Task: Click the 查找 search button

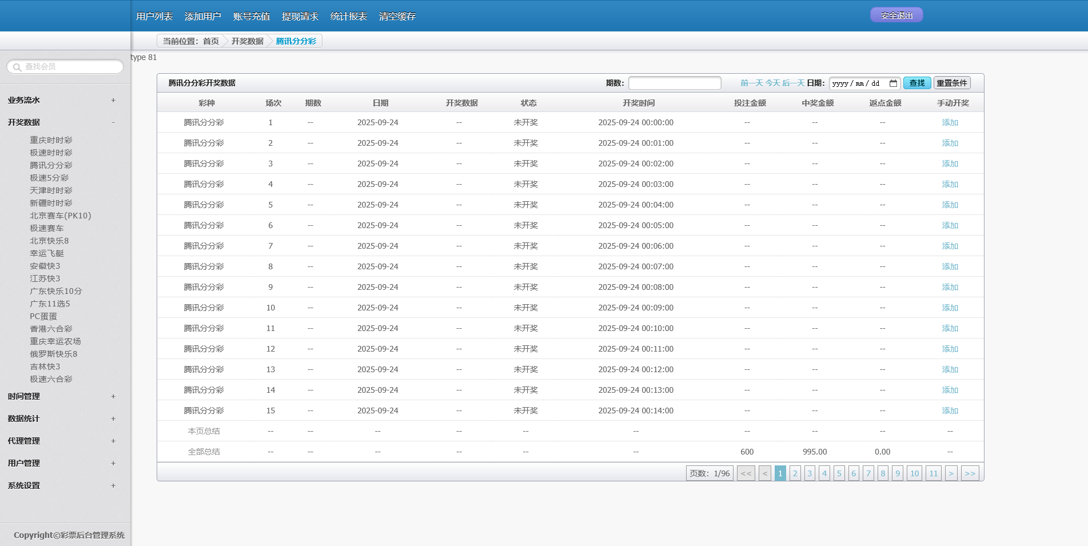Action: point(917,83)
